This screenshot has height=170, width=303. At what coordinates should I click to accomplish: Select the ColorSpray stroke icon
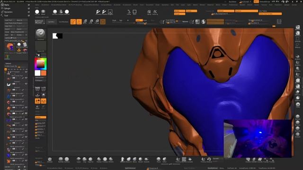tap(155, 12)
